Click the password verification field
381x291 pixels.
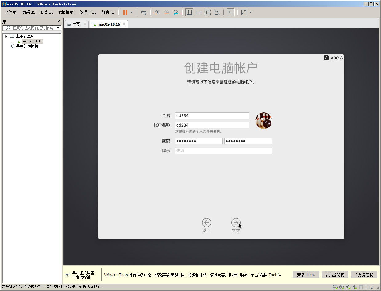click(248, 141)
